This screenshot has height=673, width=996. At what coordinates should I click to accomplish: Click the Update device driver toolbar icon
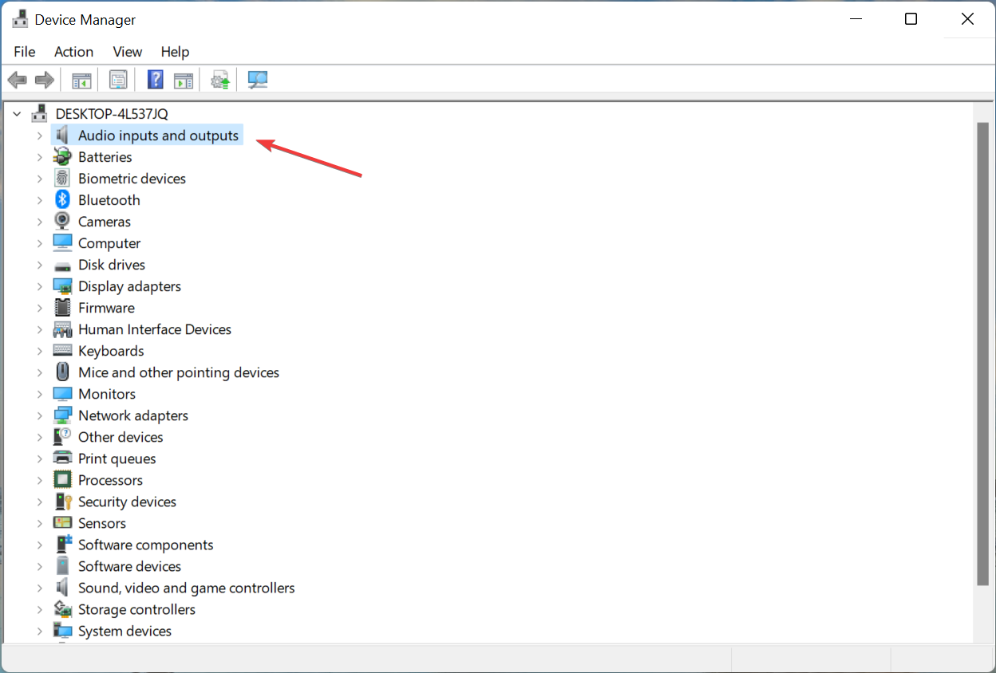pyautogui.click(x=220, y=80)
